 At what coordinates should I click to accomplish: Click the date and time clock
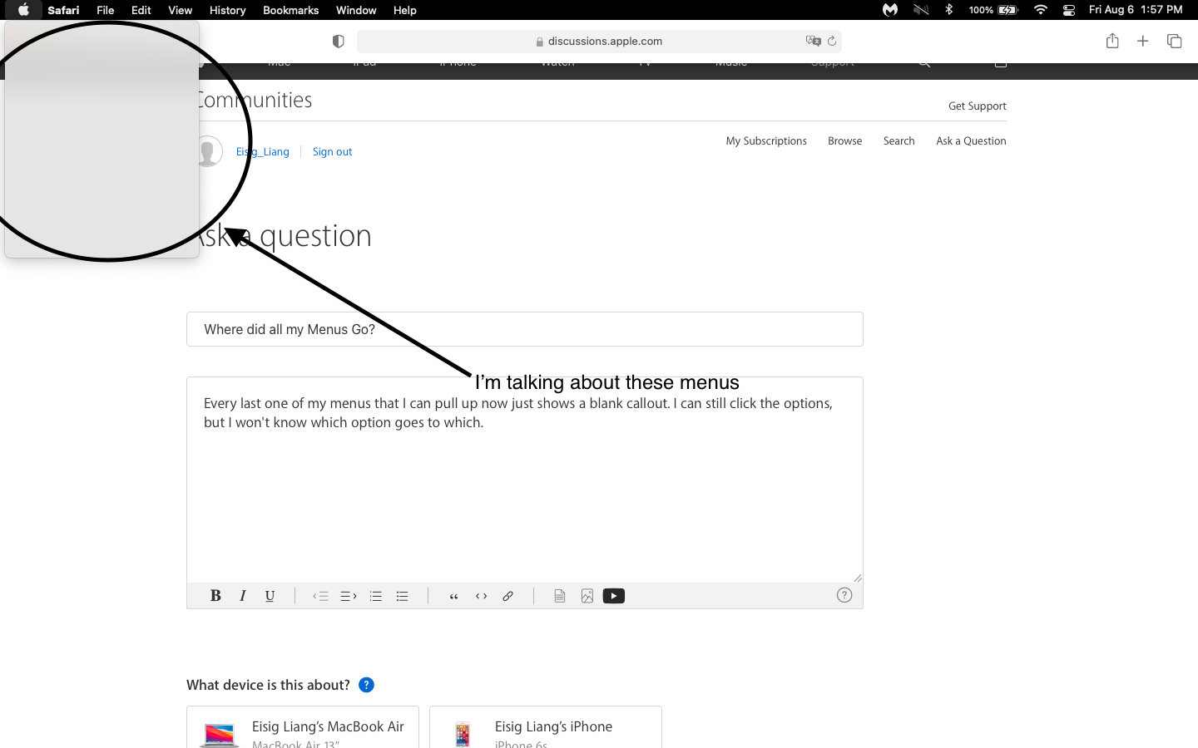click(1136, 10)
